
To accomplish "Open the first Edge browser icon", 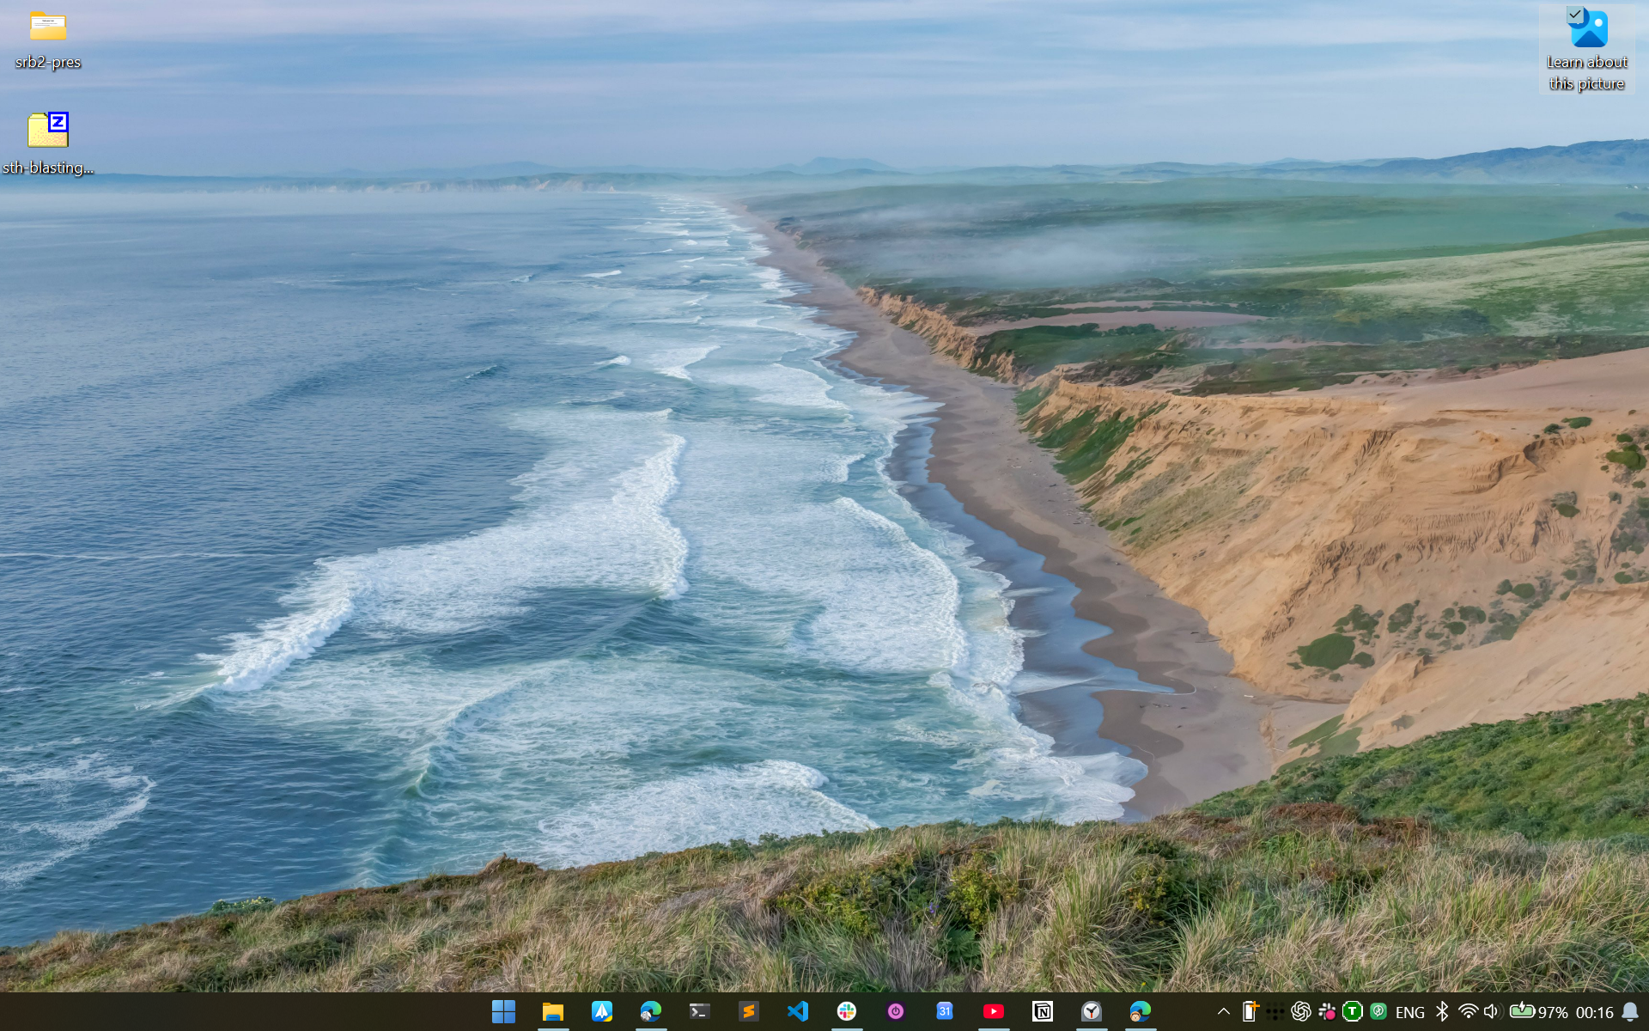I will (x=650, y=1011).
